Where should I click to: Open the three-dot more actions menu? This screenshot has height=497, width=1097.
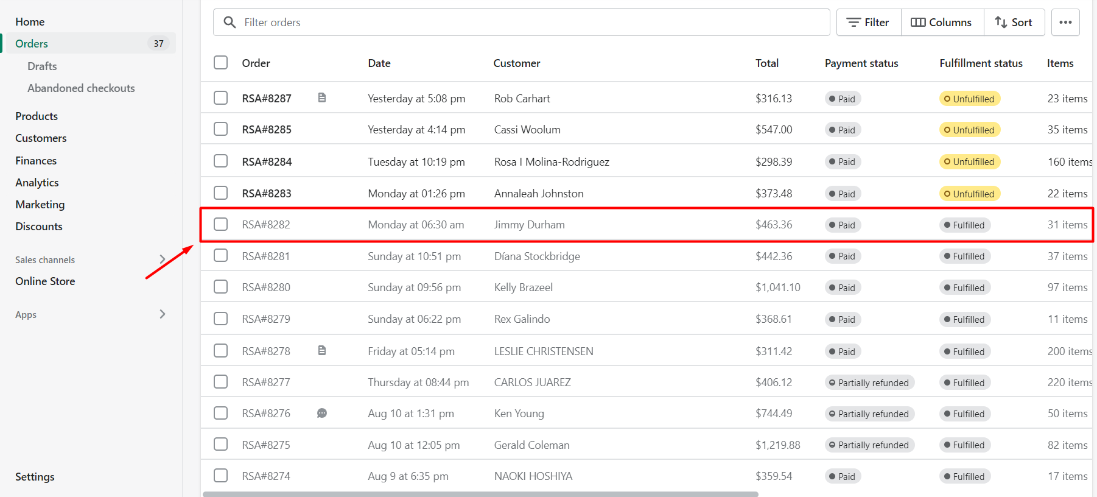(x=1065, y=23)
